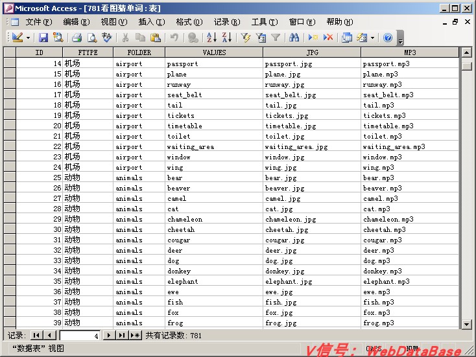Go to first record button
This screenshot has width=476, height=357.
36,335
